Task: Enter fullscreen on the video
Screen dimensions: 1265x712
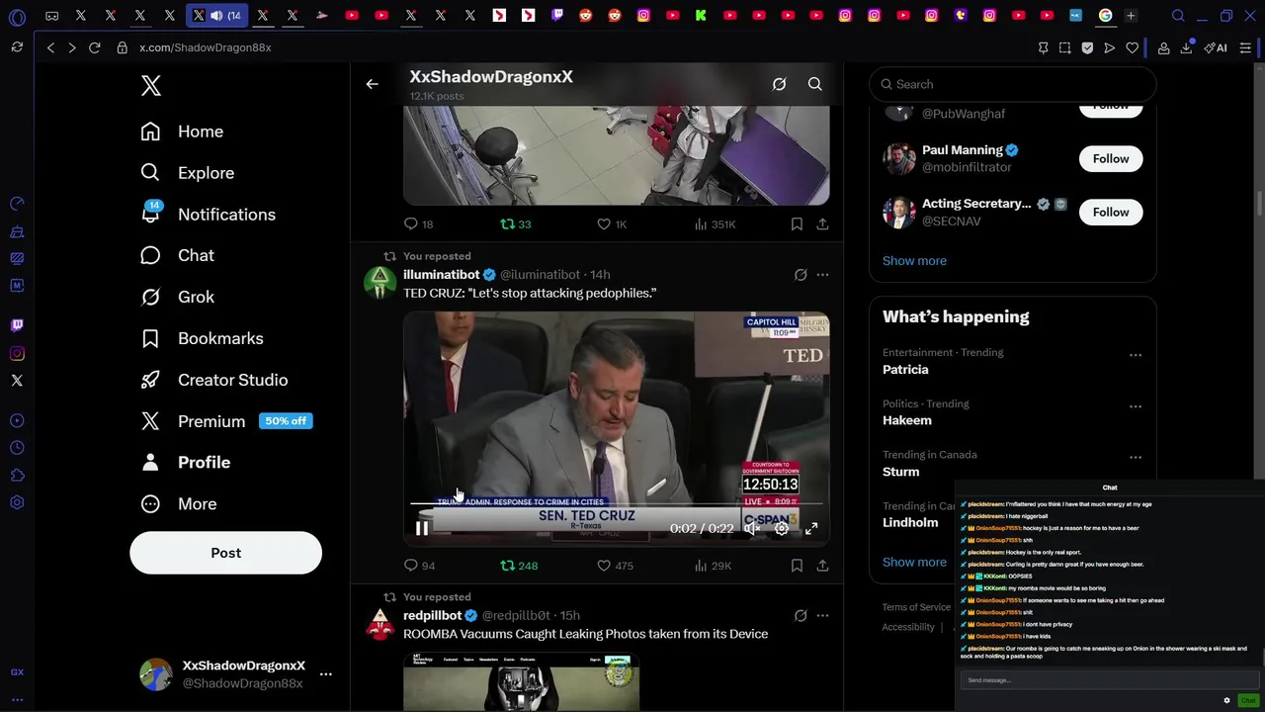Action: pyautogui.click(x=810, y=529)
